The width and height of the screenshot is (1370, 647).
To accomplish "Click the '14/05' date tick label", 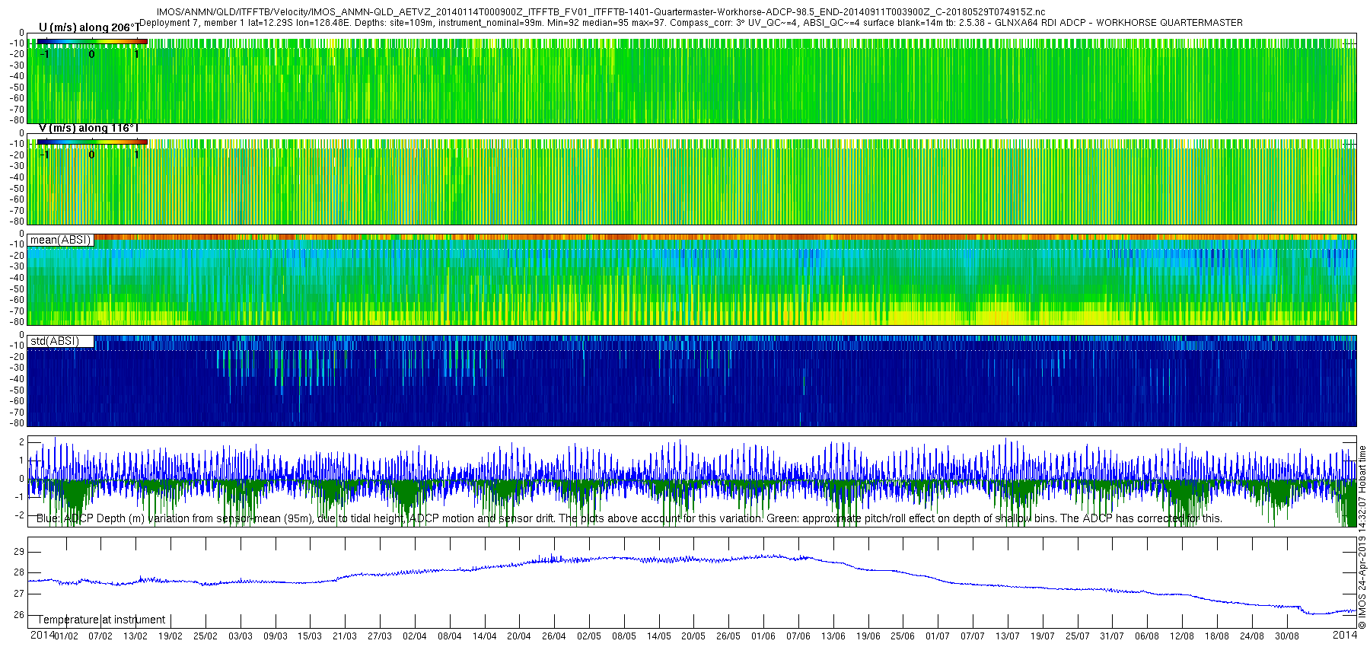I will [x=659, y=636].
